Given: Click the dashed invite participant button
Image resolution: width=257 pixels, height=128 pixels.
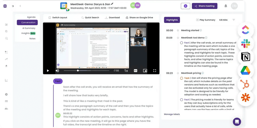Looking at the screenshot, I should tap(185, 6).
